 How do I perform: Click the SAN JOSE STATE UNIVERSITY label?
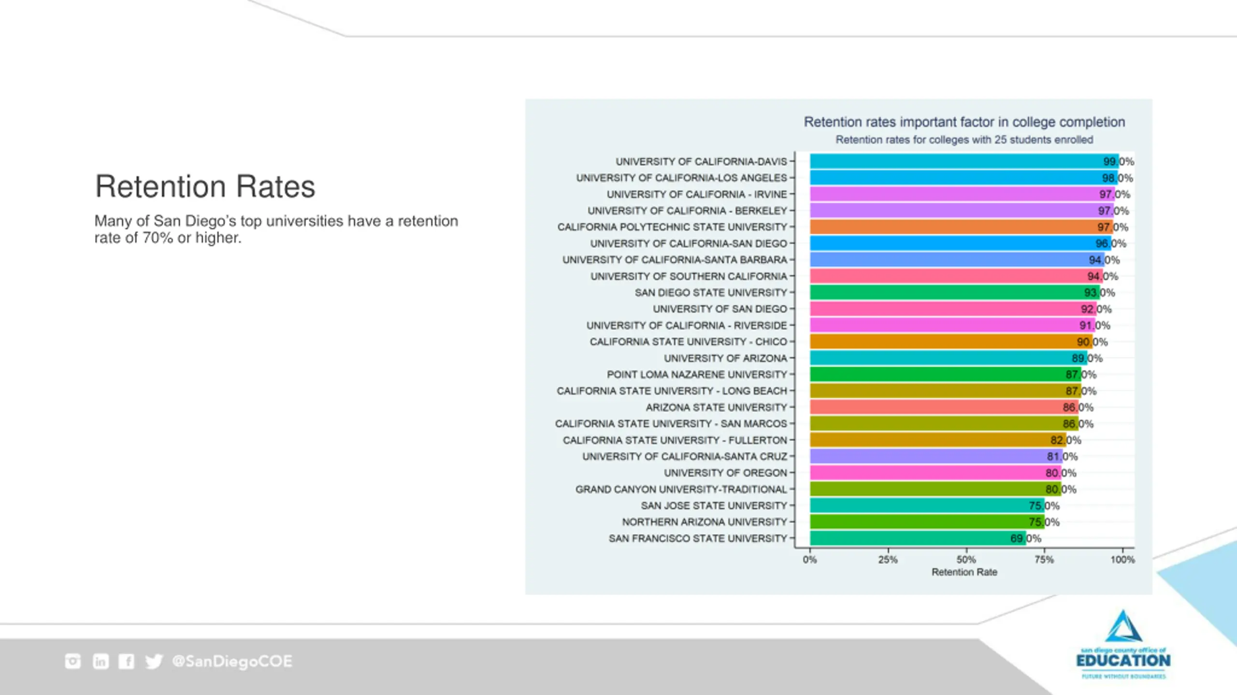pos(714,506)
